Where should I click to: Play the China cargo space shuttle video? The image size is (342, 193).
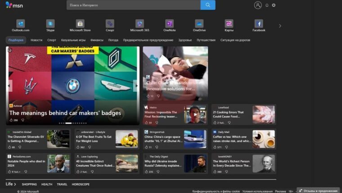(x=195, y=139)
